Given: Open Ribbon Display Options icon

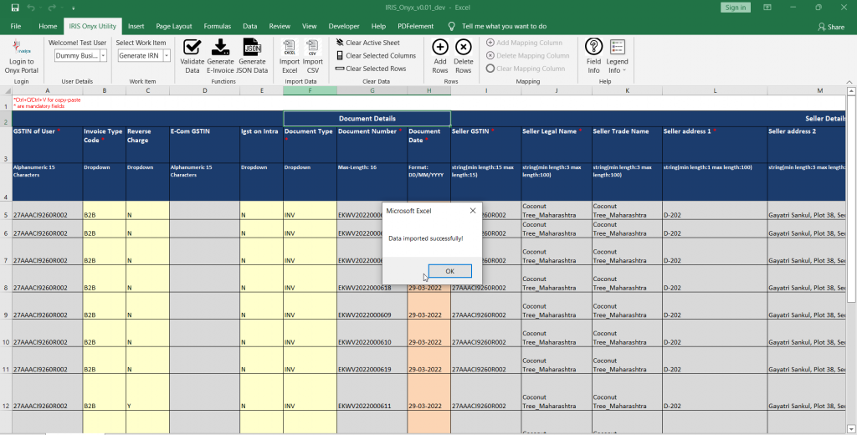Looking at the screenshot, I should [767, 8].
